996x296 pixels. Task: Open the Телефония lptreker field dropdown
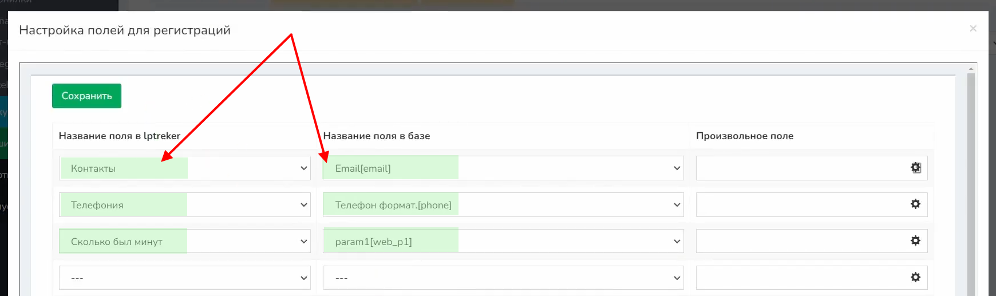(x=184, y=205)
